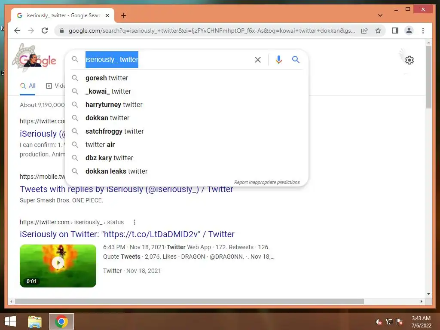This screenshot has width=440, height=330.
Task: Reload the current page
Action: point(45,31)
